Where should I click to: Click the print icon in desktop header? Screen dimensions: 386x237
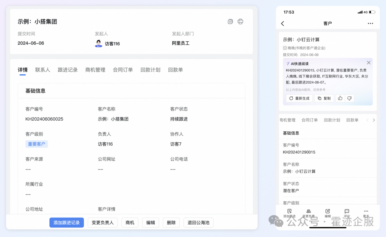241,21
